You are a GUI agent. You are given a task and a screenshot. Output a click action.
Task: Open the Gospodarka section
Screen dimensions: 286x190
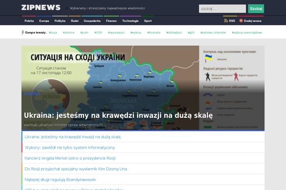pyautogui.click(x=92, y=21)
